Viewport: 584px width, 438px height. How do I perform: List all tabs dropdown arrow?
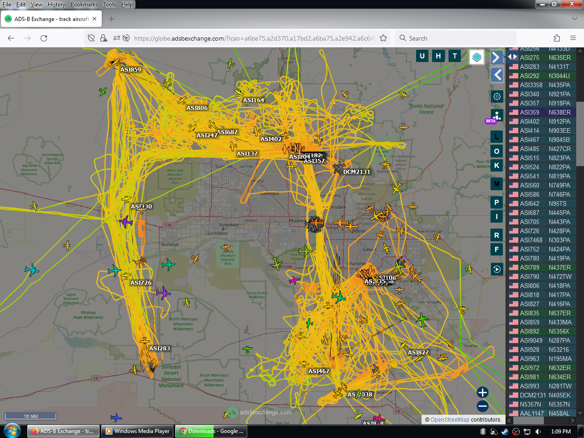click(574, 19)
